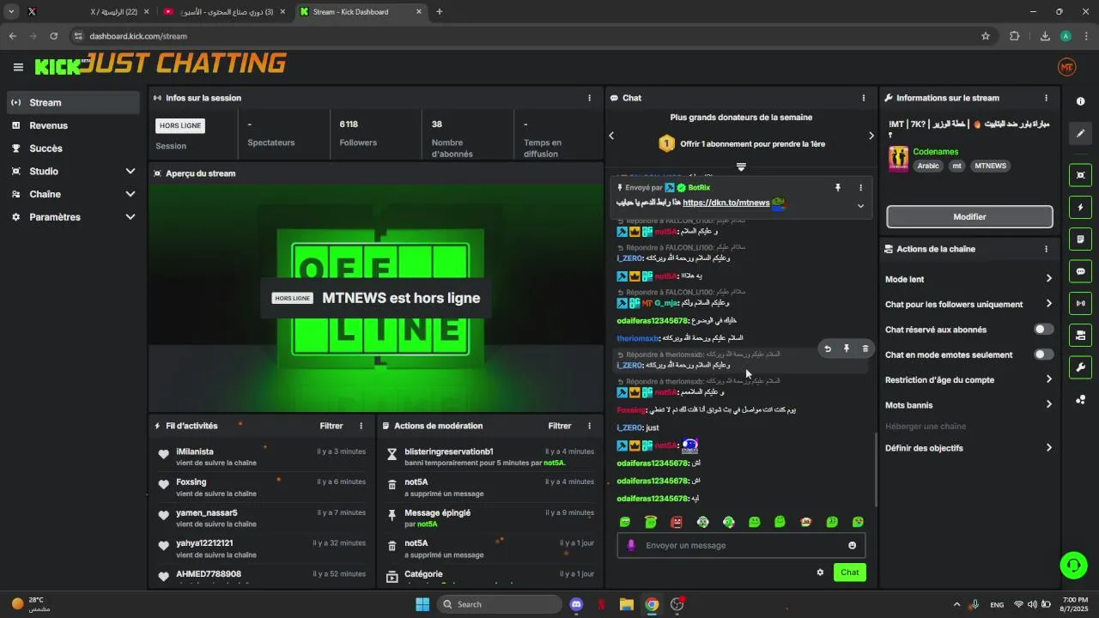The image size is (1099, 618).
Task: Reply arrow on hovered i_ZERO chat message
Action: point(828,348)
